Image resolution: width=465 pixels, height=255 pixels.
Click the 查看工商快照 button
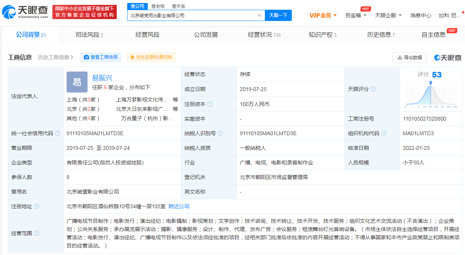point(101,57)
